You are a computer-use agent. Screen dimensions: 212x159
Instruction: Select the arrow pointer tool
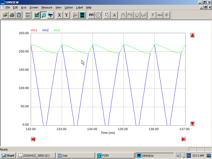coord(107,15)
